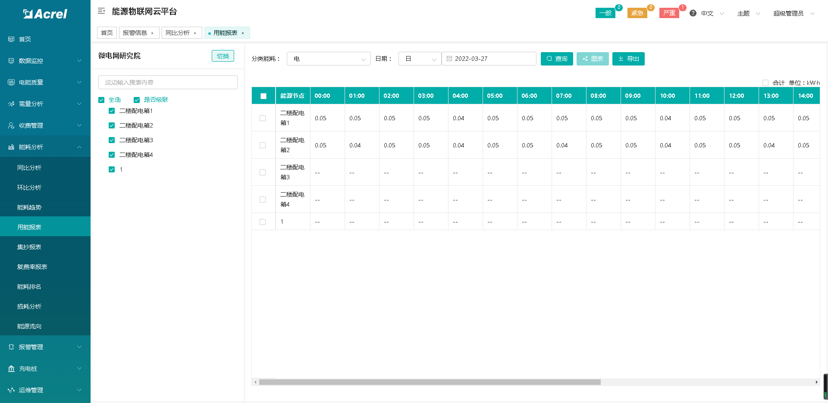
Task: Uncheck 二楼配电箱3 in the node tree
Action: point(112,140)
